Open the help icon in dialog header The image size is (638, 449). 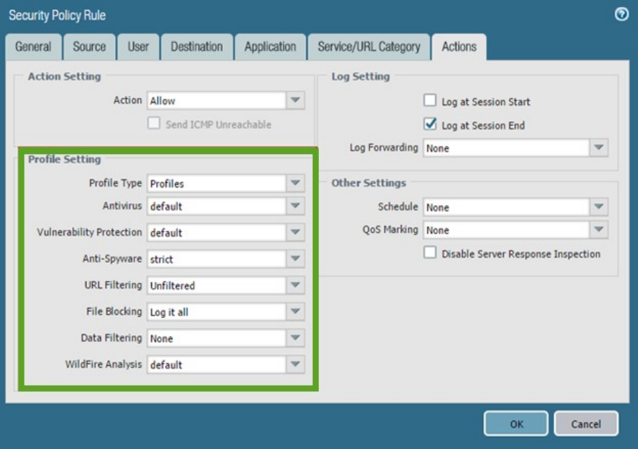(x=622, y=14)
